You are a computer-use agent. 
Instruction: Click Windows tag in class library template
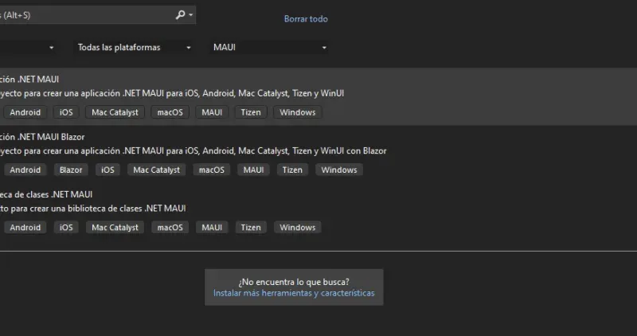[x=297, y=228]
